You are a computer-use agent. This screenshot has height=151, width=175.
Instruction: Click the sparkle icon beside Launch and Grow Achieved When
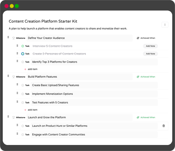tap(138, 117)
